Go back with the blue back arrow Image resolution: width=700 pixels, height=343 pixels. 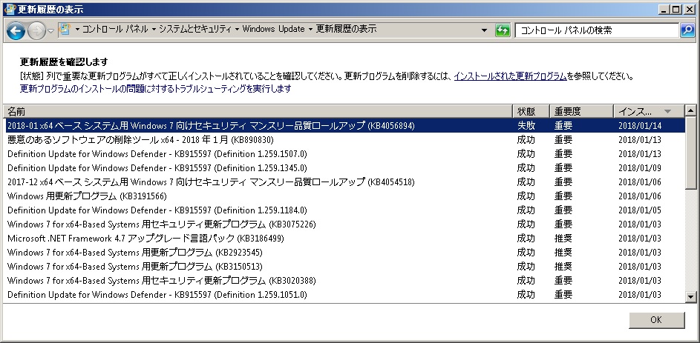(16, 30)
